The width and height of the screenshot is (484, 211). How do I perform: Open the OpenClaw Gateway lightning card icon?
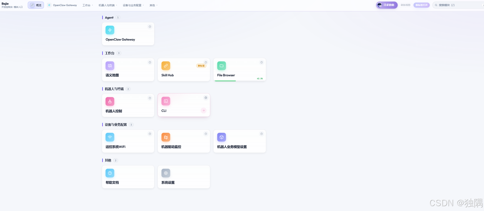110,30
